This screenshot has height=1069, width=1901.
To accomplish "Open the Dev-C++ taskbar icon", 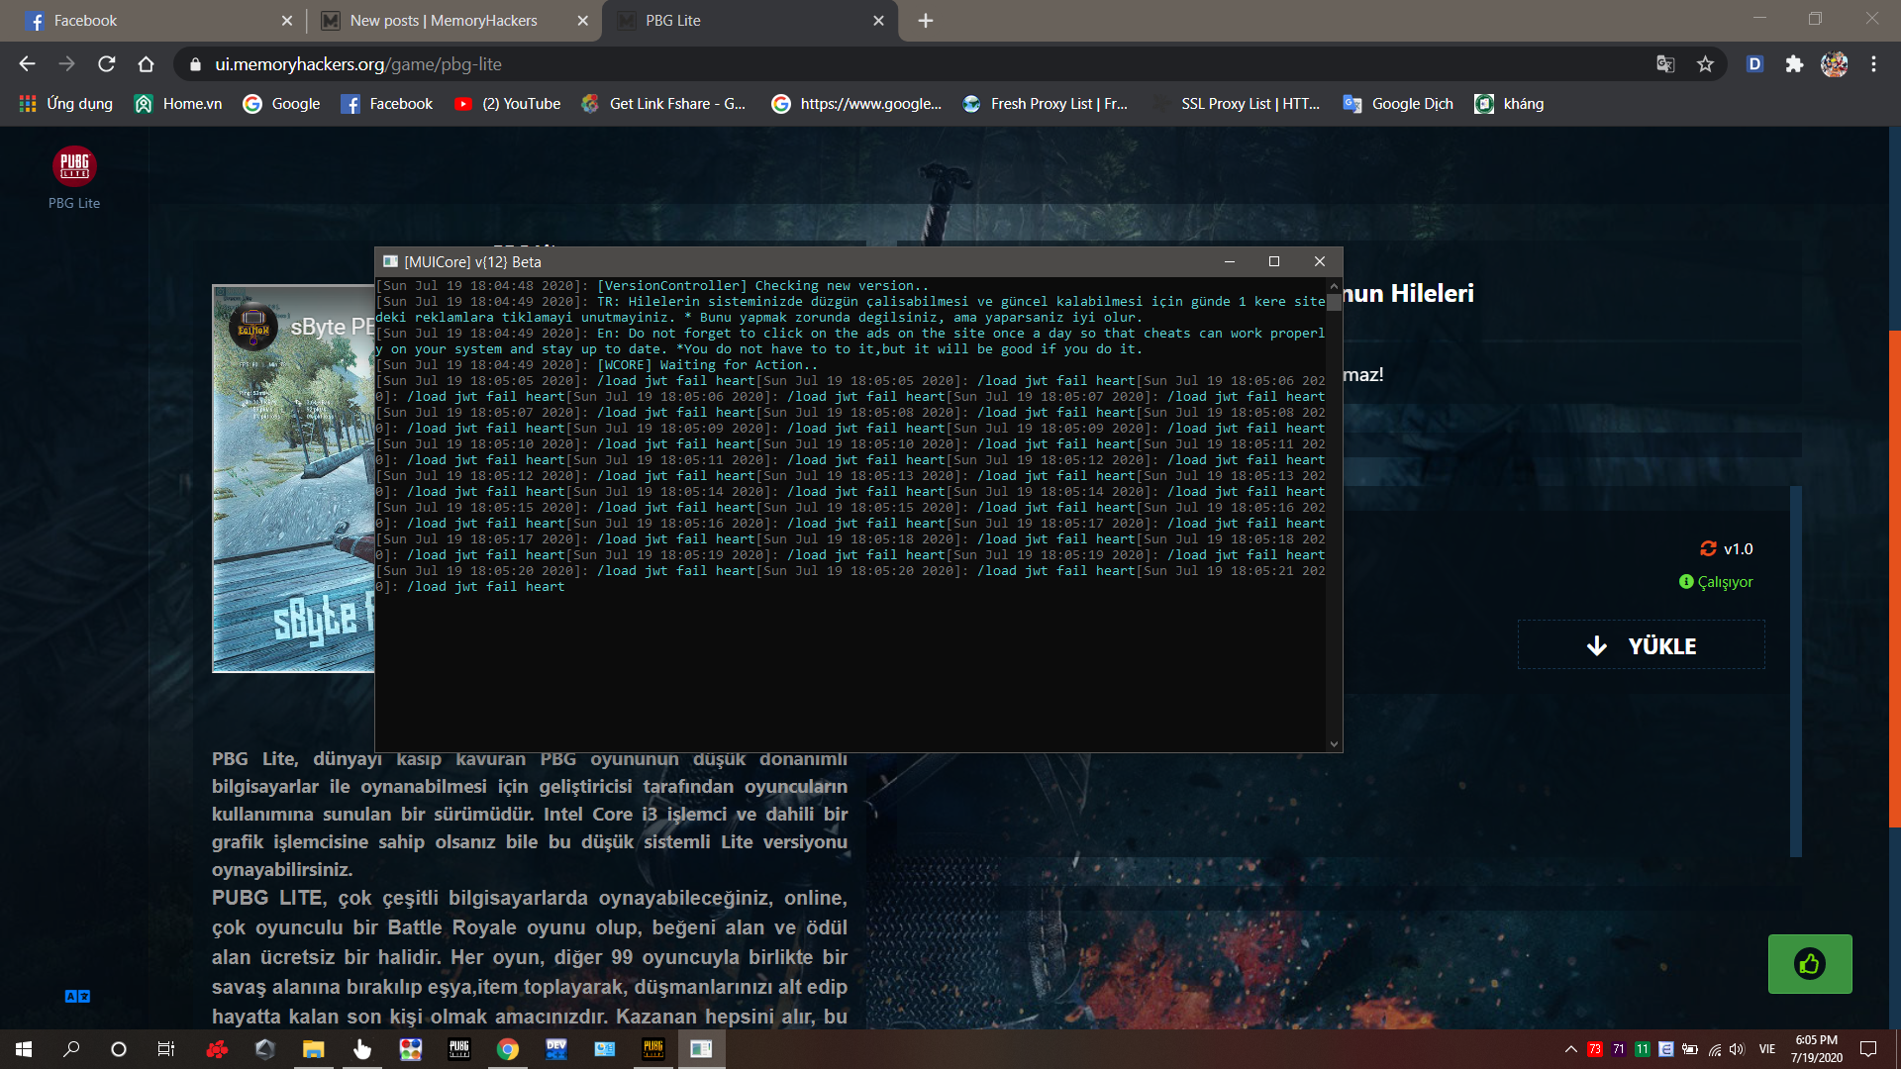I will pos(556,1049).
